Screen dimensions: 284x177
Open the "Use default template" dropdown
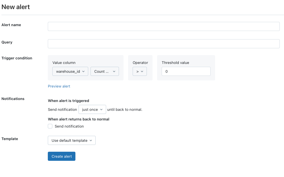coord(71,140)
